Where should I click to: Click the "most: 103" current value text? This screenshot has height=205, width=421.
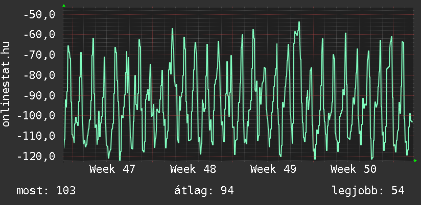tap(46, 191)
